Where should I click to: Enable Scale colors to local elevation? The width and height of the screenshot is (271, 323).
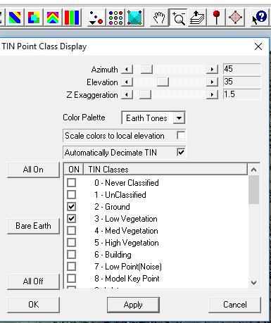click(x=181, y=135)
